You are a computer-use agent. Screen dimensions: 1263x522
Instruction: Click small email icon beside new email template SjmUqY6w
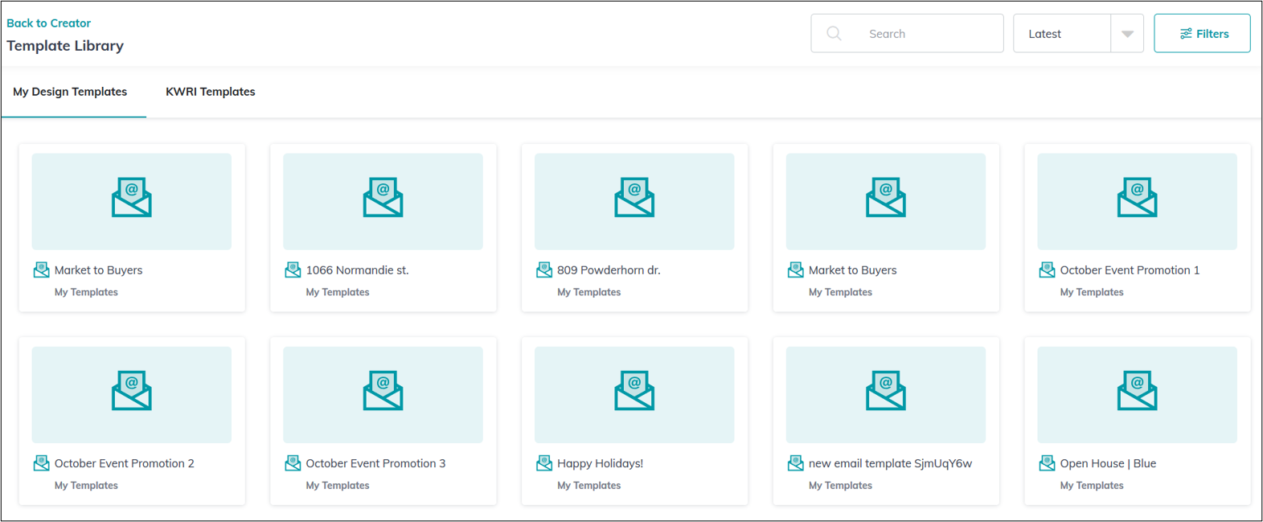point(795,463)
